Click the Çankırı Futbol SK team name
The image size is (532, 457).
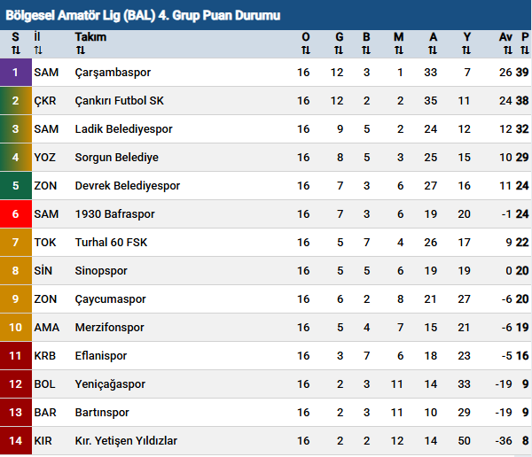[120, 101]
